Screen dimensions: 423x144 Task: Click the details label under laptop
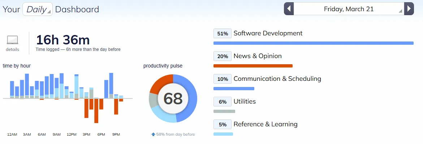[x=12, y=49]
